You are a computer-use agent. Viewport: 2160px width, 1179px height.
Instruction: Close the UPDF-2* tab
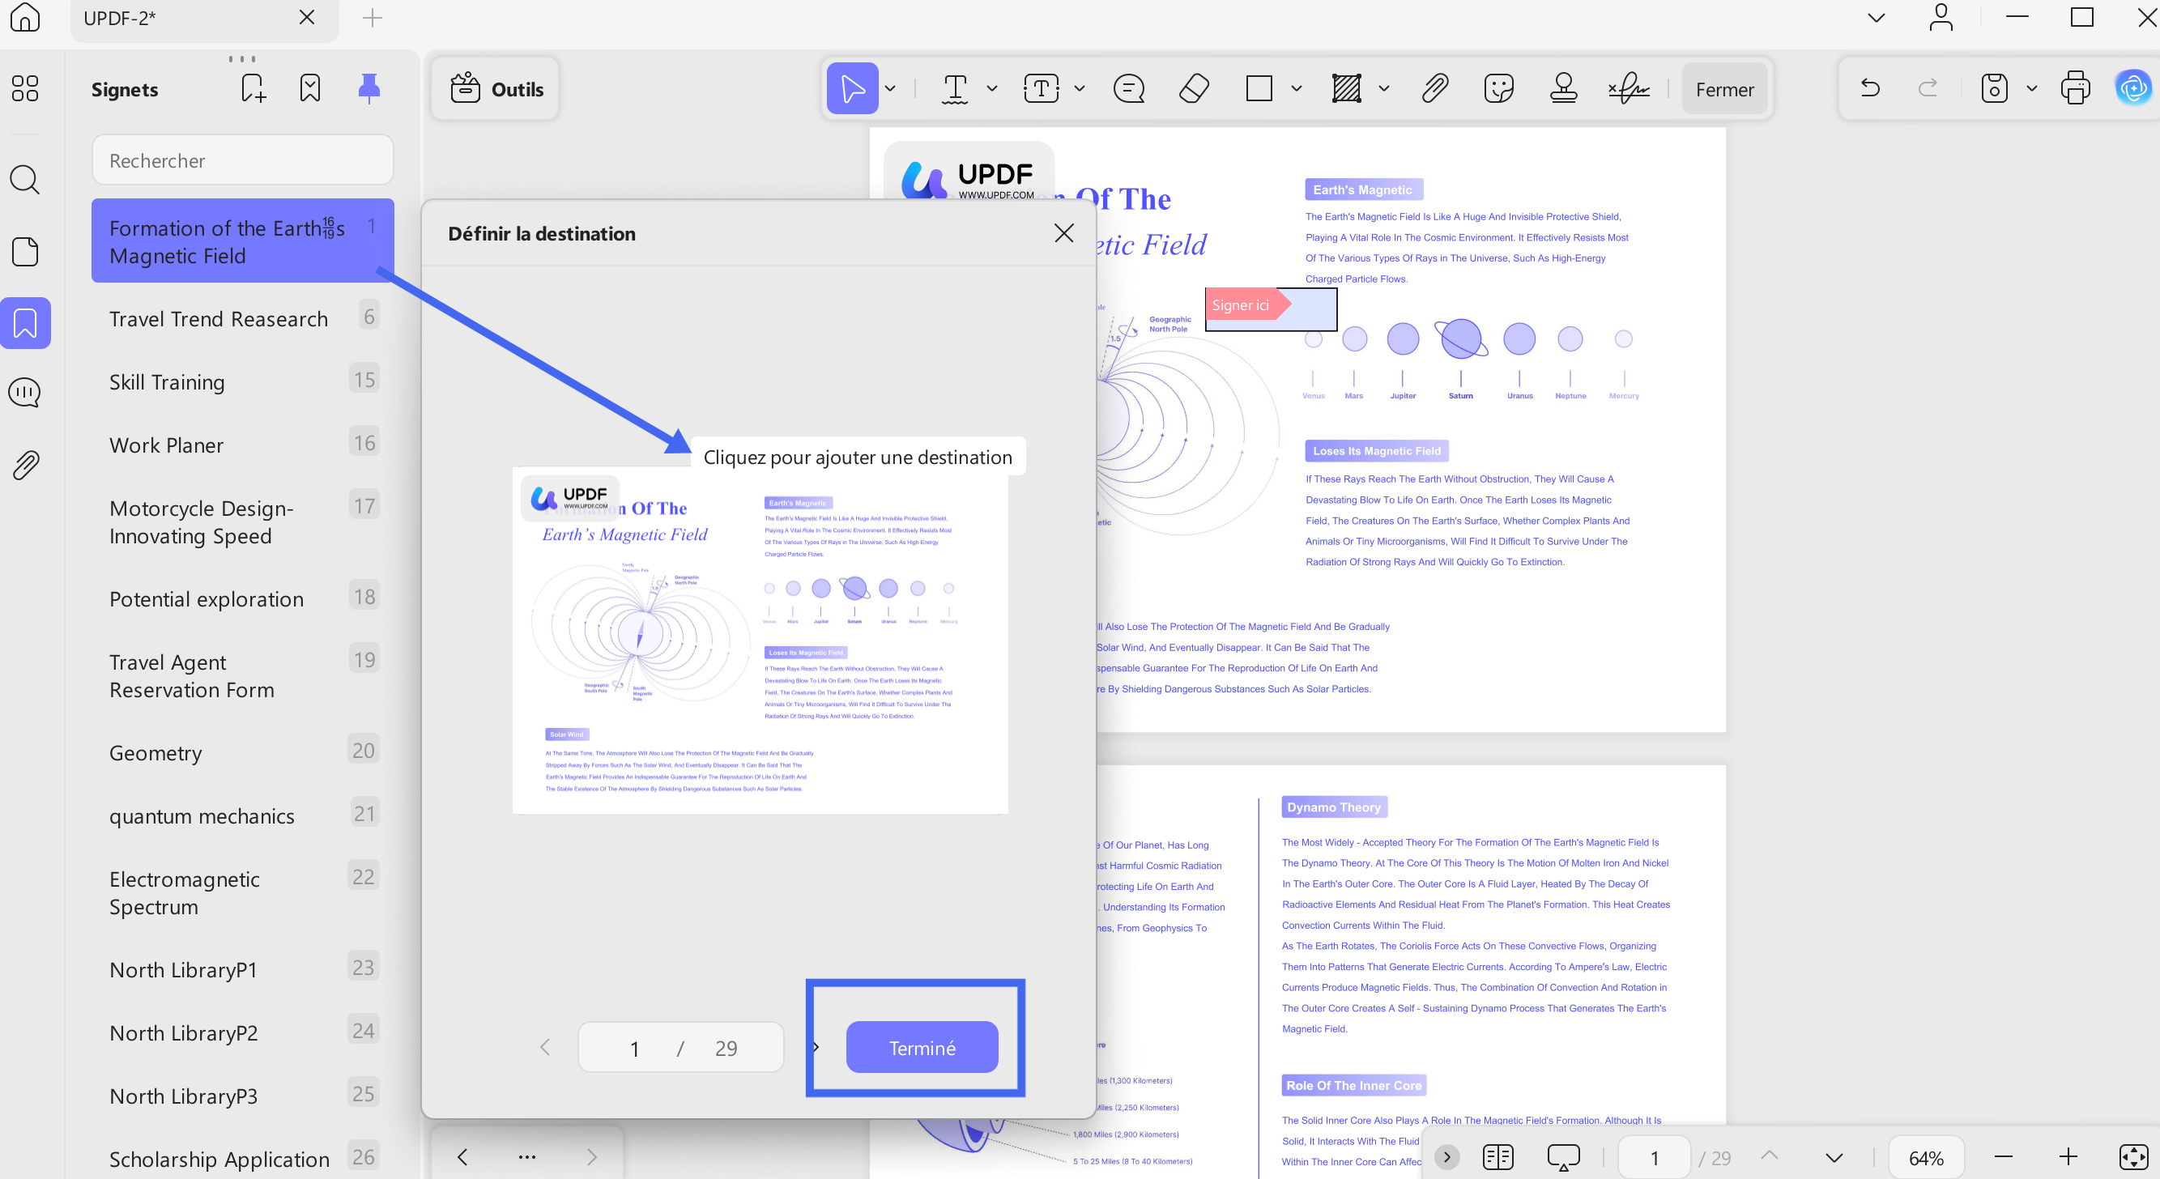coord(307,17)
